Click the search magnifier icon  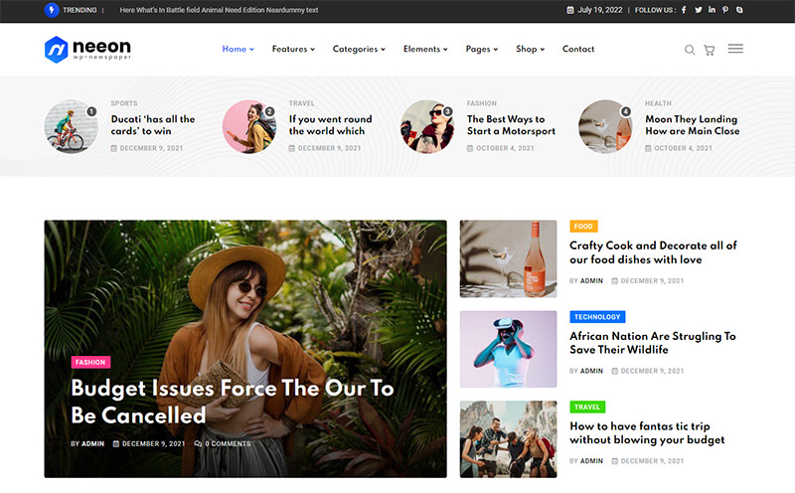[x=690, y=50]
